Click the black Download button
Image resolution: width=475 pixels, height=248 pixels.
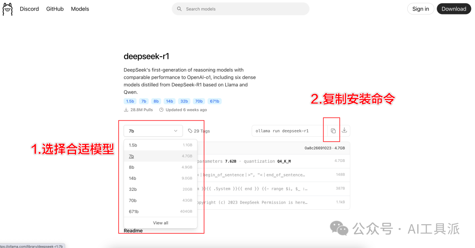[454, 9]
